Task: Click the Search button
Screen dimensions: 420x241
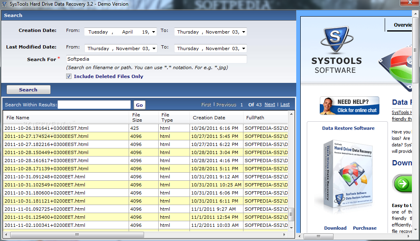Action: (x=28, y=90)
